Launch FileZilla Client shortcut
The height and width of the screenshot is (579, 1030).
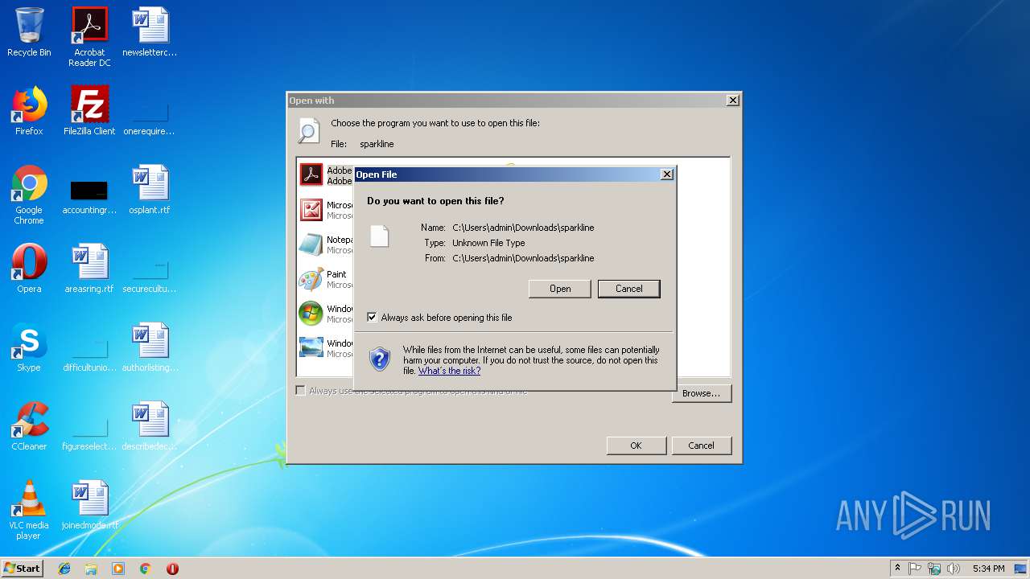tap(89, 111)
